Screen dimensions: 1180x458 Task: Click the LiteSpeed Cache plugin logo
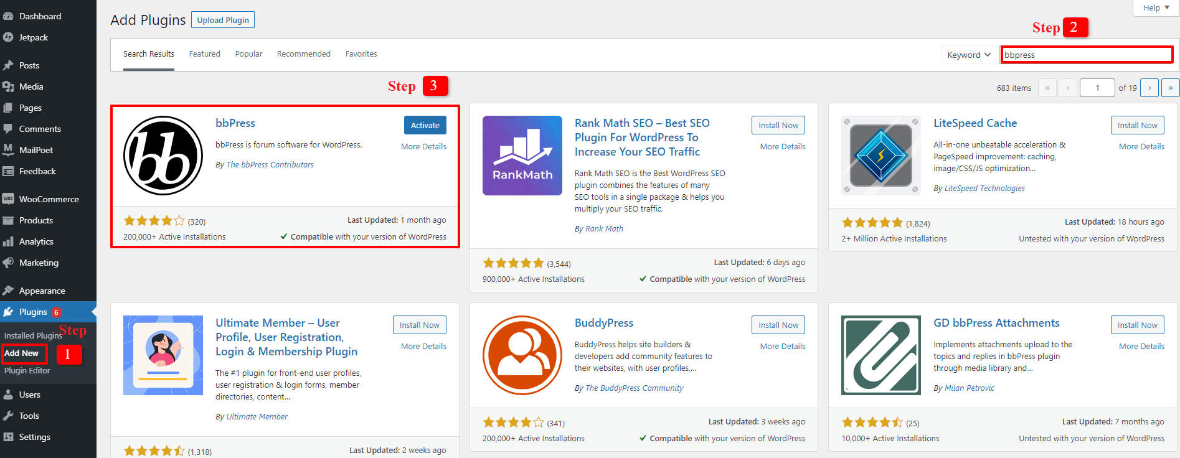coord(881,156)
